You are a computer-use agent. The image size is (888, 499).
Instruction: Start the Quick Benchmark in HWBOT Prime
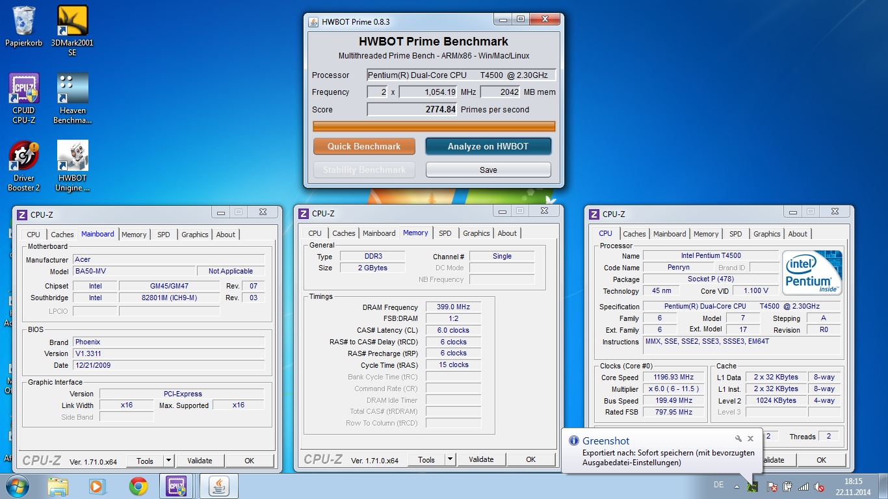click(364, 146)
